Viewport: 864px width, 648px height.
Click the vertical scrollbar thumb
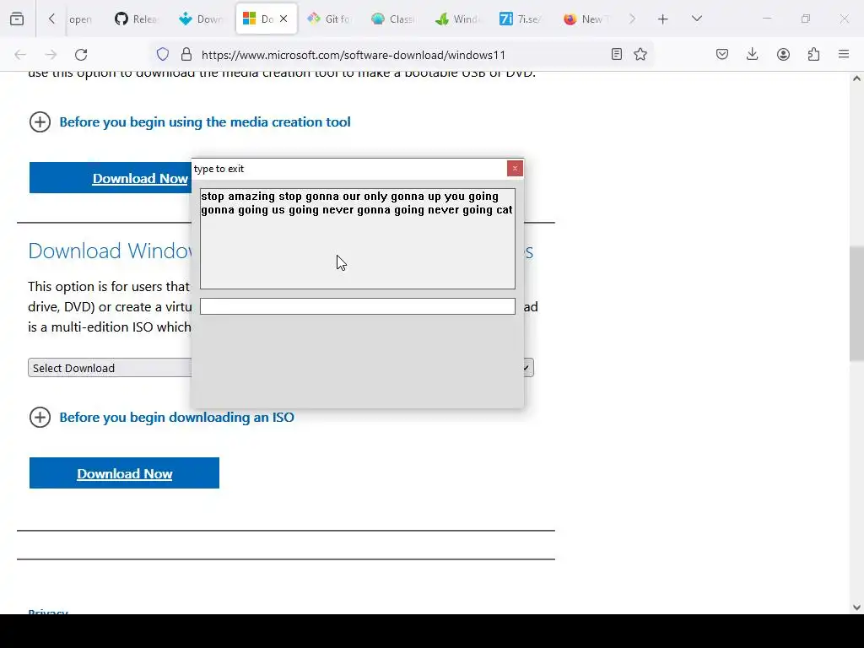(856, 303)
